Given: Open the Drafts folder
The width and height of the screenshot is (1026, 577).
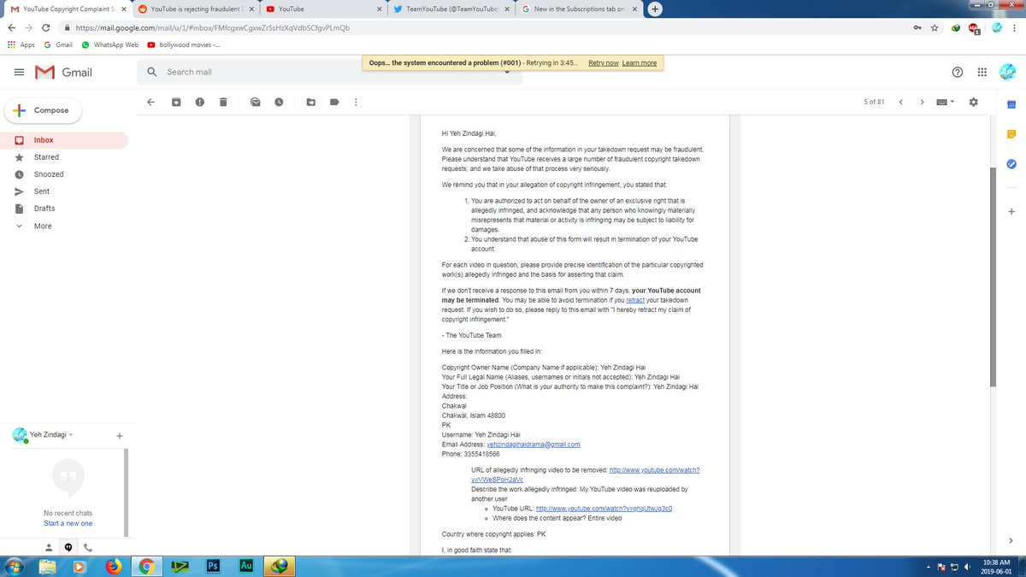Looking at the screenshot, I should [x=65, y=209].
